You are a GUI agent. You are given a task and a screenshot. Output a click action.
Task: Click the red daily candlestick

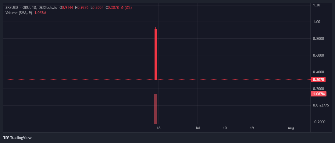[155, 54]
